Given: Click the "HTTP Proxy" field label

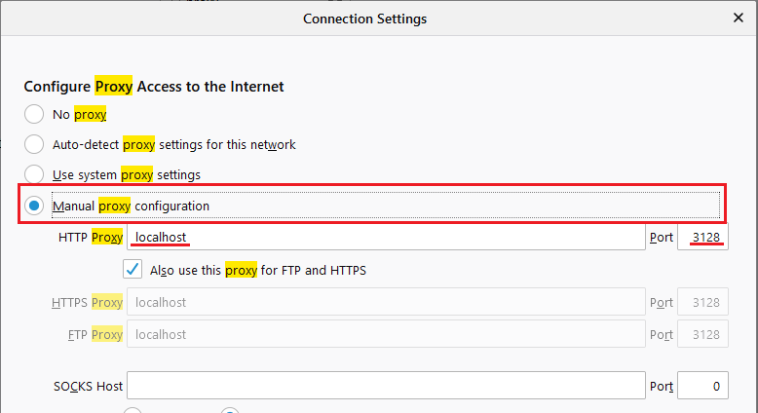Looking at the screenshot, I should pyautogui.click(x=91, y=238).
